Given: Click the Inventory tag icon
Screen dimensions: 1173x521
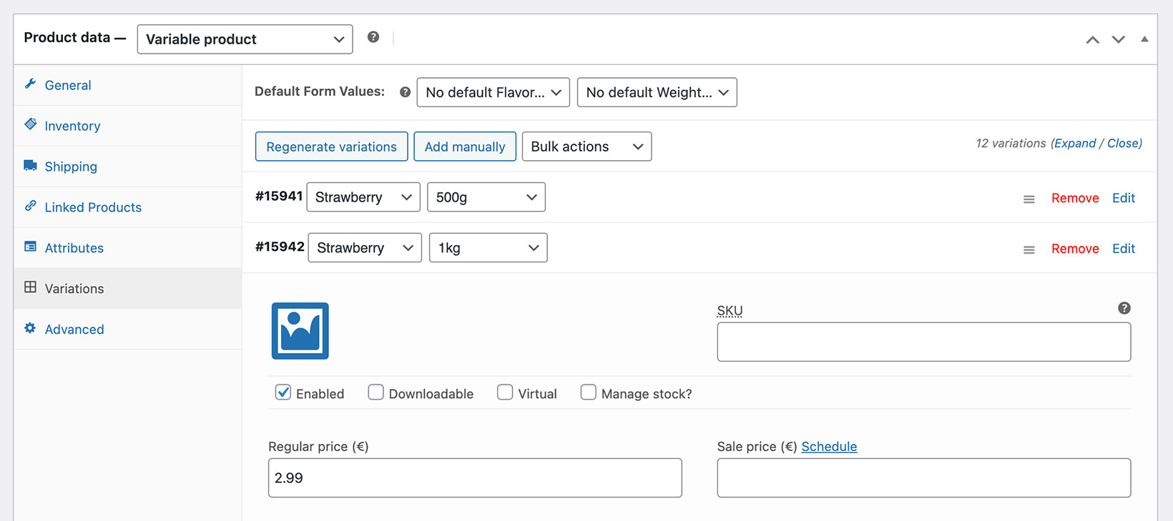Looking at the screenshot, I should point(30,124).
